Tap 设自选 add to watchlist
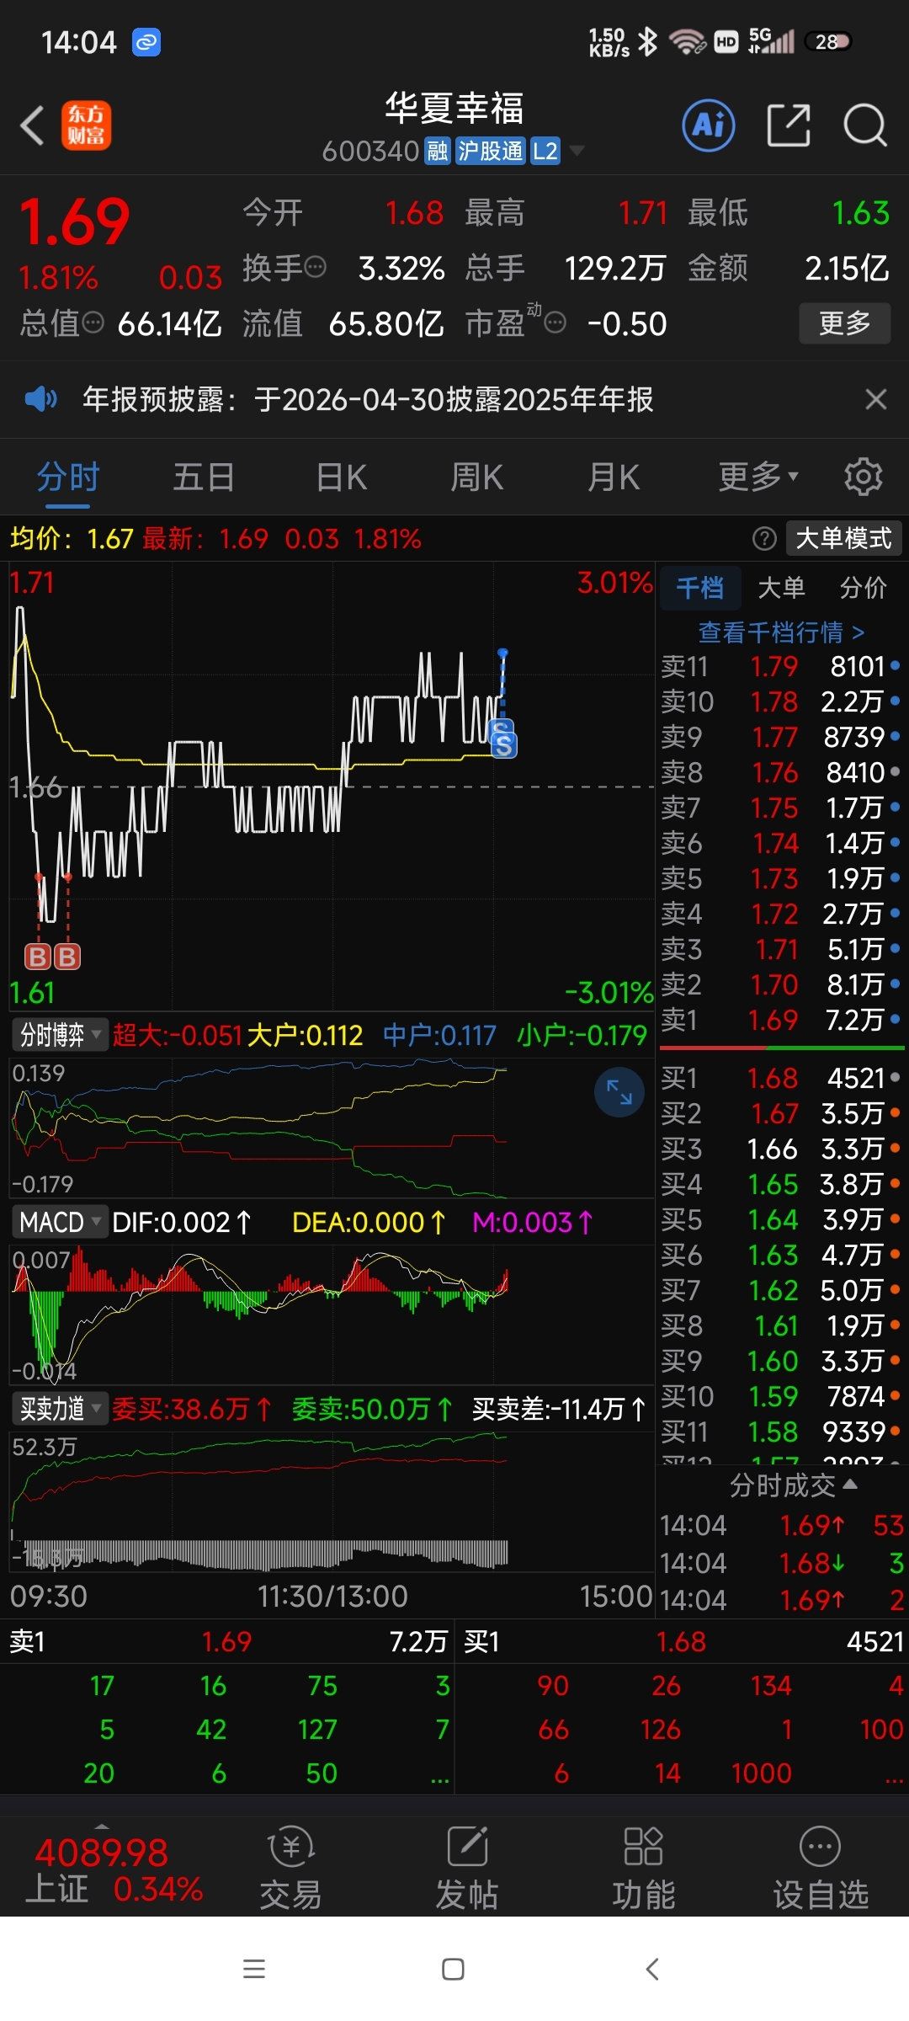Image resolution: width=909 pixels, height=2021 pixels. coord(821,1869)
